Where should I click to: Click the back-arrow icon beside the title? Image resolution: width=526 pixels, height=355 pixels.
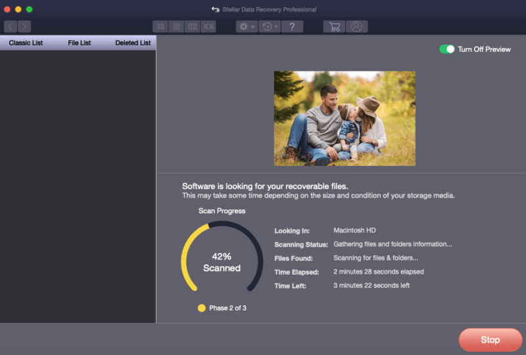tap(216, 9)
